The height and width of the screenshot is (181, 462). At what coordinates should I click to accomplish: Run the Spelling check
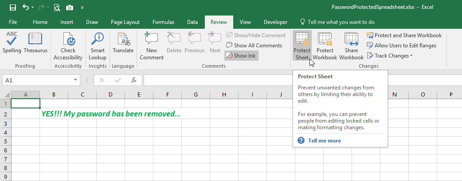[12, 43]
